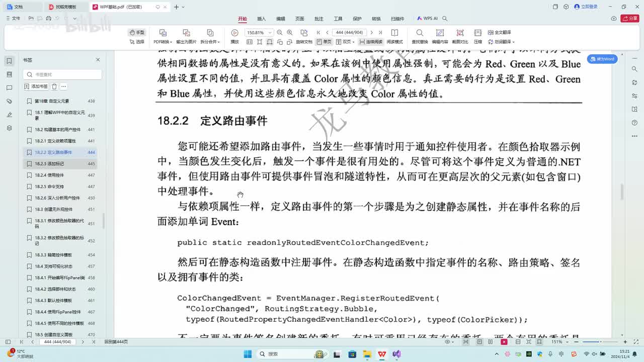644x362 pixels.
Task: Click 编辑内容 edit content
Action: tap(440, 37)
